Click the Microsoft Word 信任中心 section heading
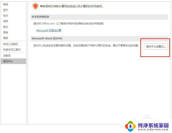Viewport: 172px width, 133px height. [47, 38]
